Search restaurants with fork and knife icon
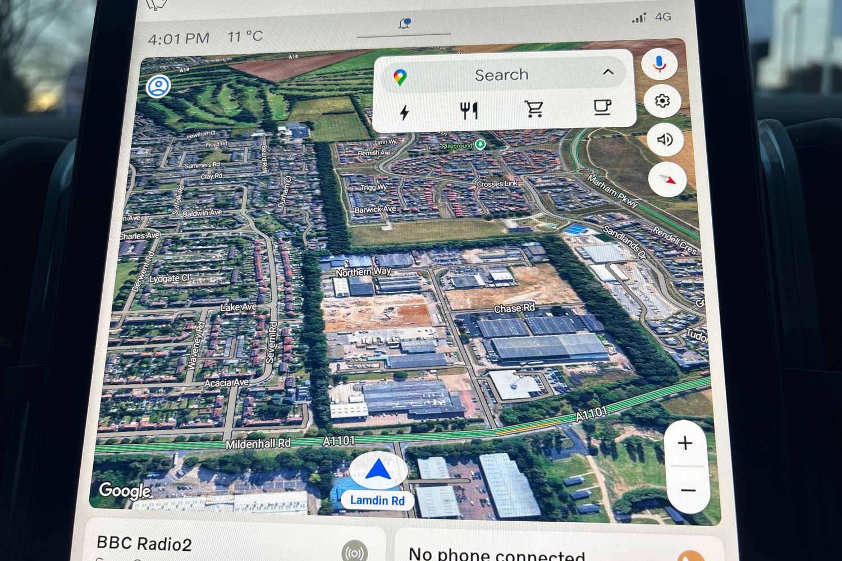The height and width of the screenshot is (561, 842). click(x=469, y=110)
